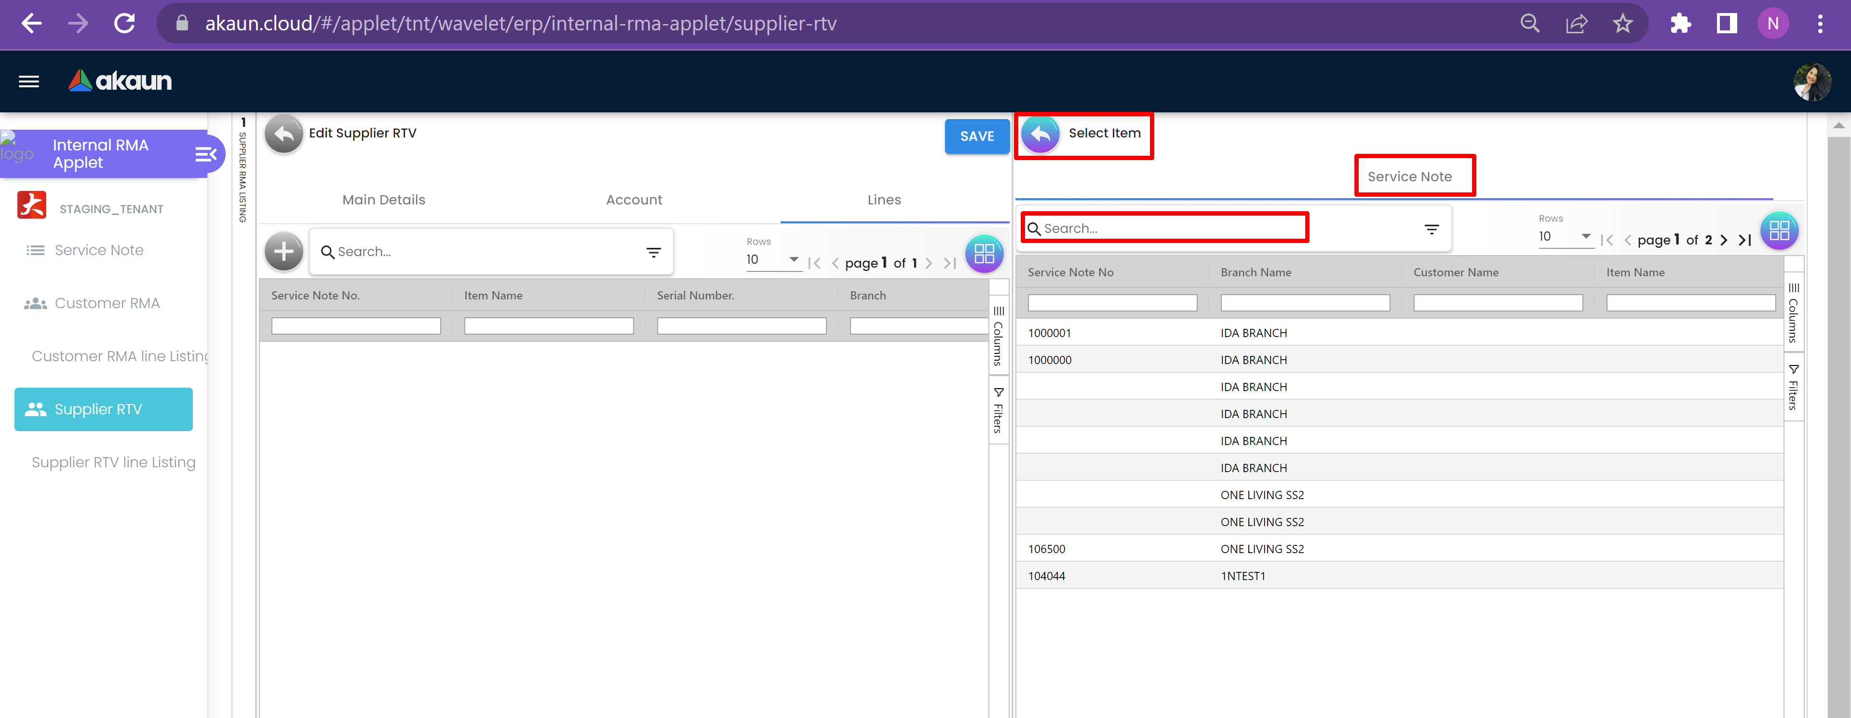
Task: Switch to Main Details tab
Action: pos(384,200)
